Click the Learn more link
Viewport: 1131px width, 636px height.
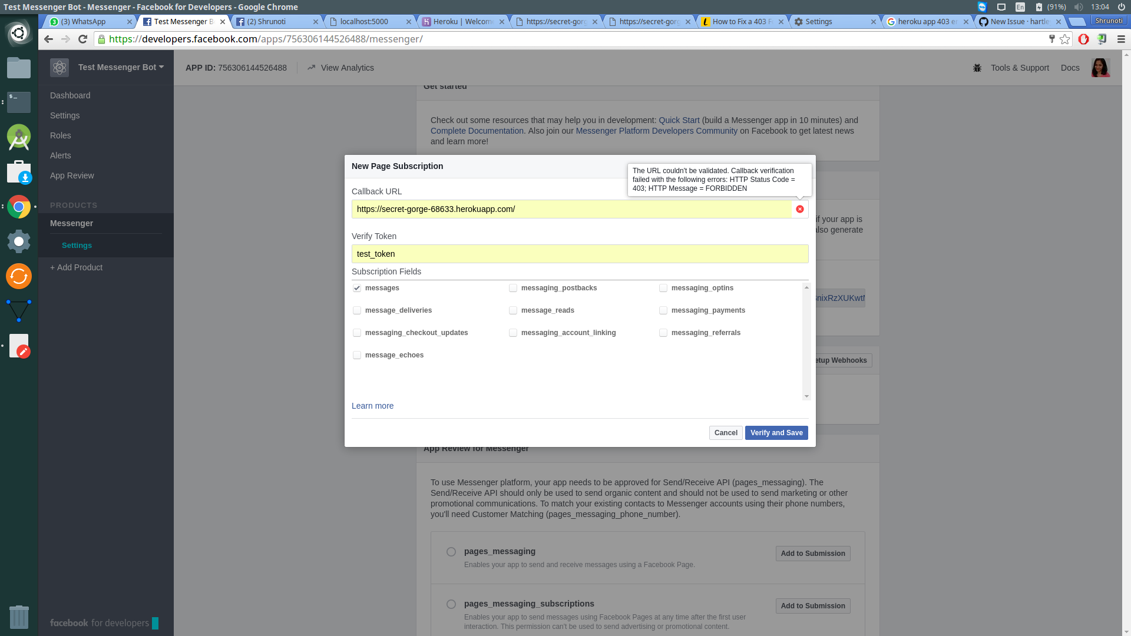[x=372, y=405]
